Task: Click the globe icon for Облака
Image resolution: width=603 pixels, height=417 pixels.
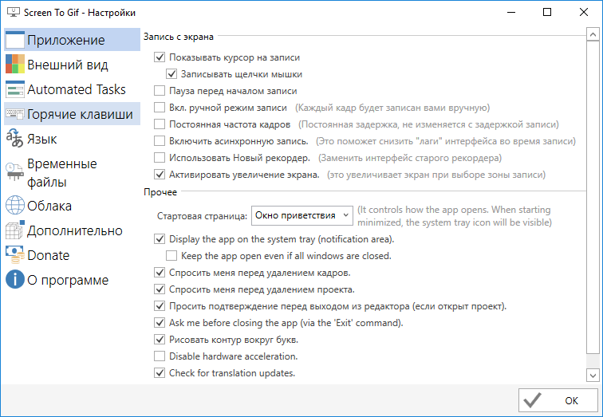Action: coord(15,205)
